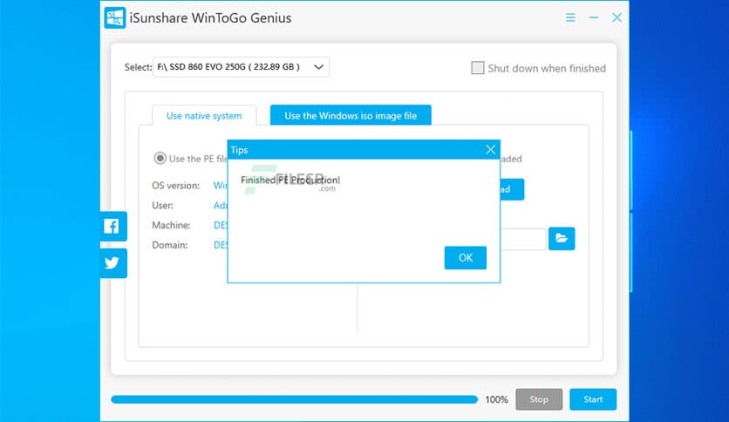Click the progress bar at 100%
Viewport: 729px width, 422px height.
[x=294, y=399]
